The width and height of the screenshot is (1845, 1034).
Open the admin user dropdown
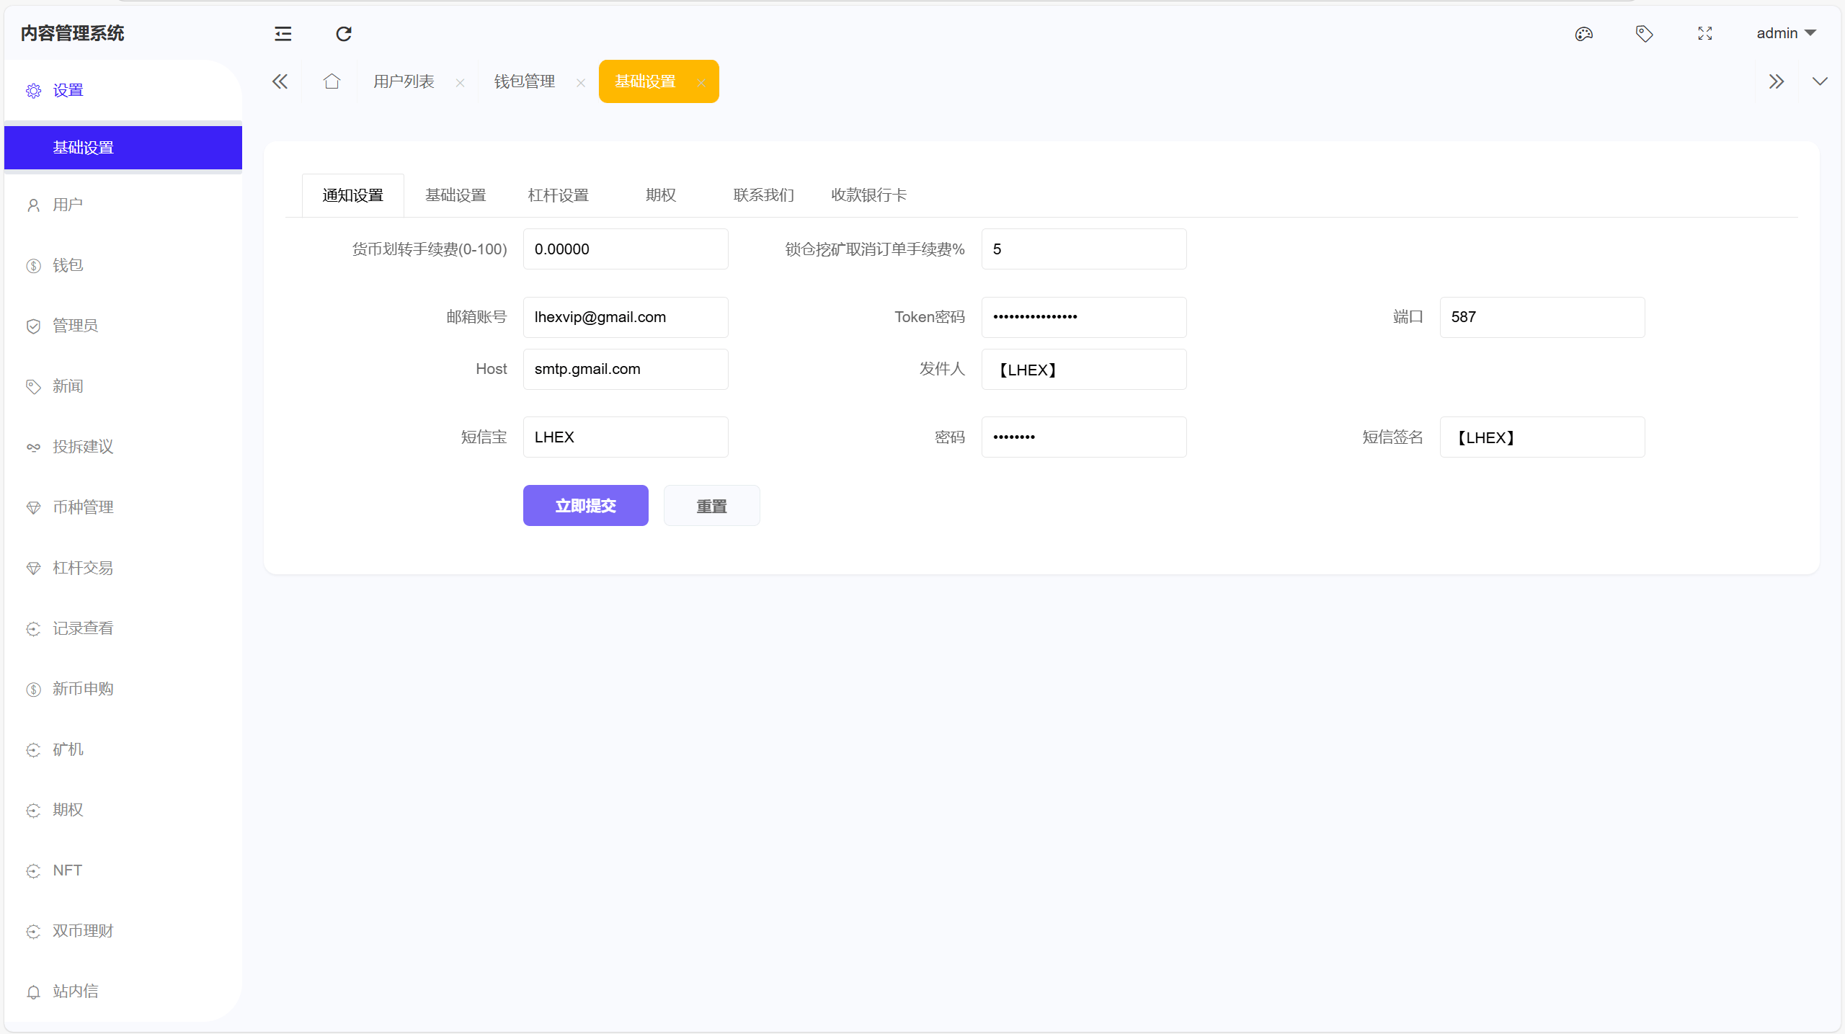point(1785,33)
